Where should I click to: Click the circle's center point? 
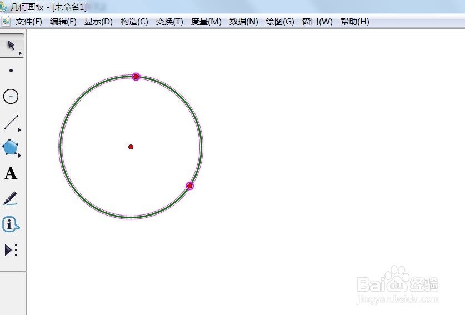tap(131, 147)
